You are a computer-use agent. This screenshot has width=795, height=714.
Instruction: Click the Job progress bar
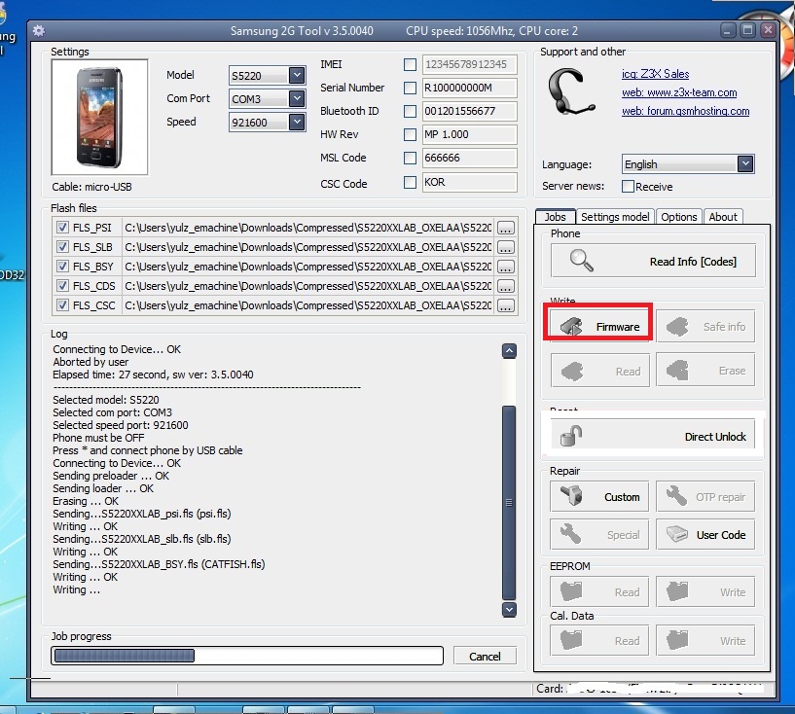click(x=247, y=656)
